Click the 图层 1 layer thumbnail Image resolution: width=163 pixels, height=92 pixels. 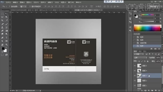139,86
